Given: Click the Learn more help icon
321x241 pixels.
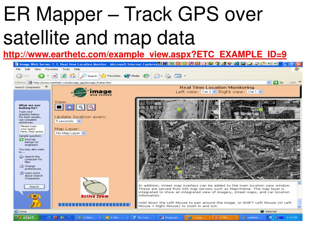Looking at the screenshot, I should (x=21, y=173).
